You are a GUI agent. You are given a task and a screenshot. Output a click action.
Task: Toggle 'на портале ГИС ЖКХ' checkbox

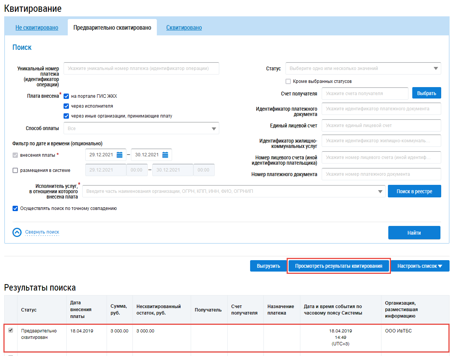66,96
